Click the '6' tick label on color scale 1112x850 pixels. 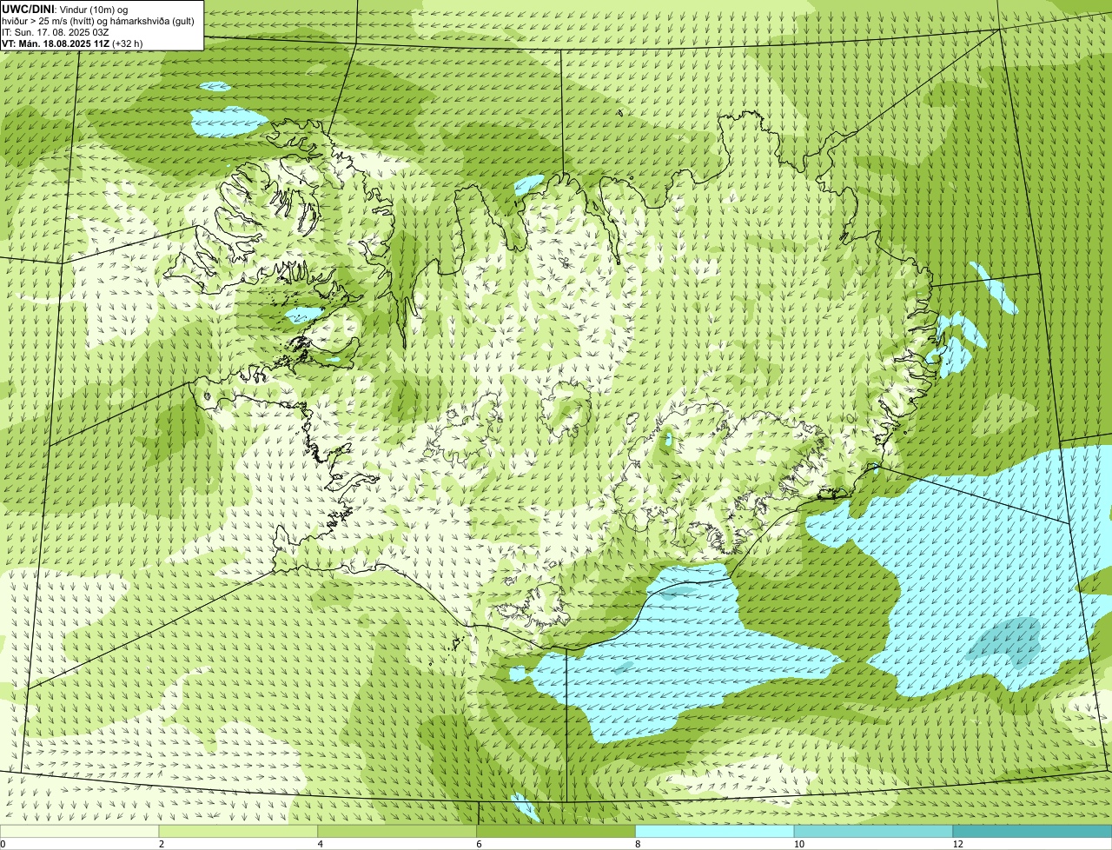(479, 844)
